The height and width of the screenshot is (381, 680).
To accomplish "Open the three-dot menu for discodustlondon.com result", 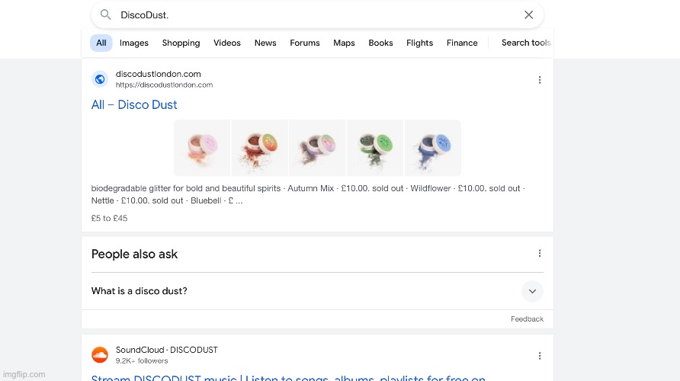I will [x=540, y=80].
